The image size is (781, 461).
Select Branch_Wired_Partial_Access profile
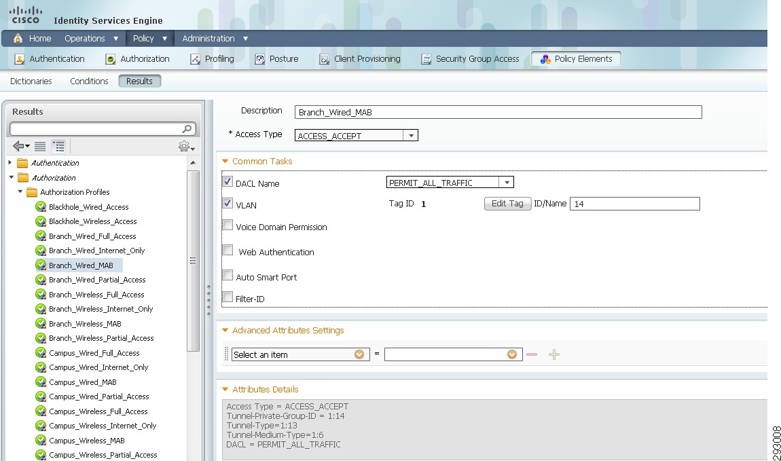(x=97, y=280)
